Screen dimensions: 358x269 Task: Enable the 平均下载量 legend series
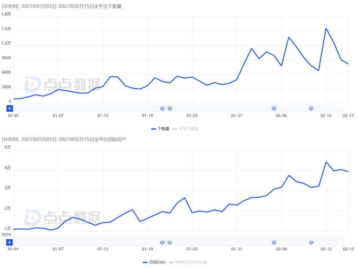tap(186, 129)
